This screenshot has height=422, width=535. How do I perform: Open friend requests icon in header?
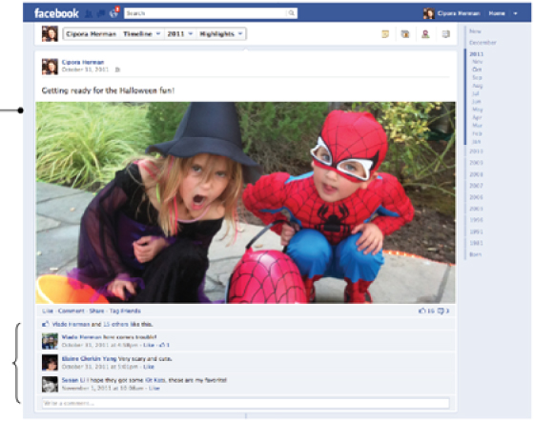89,13
